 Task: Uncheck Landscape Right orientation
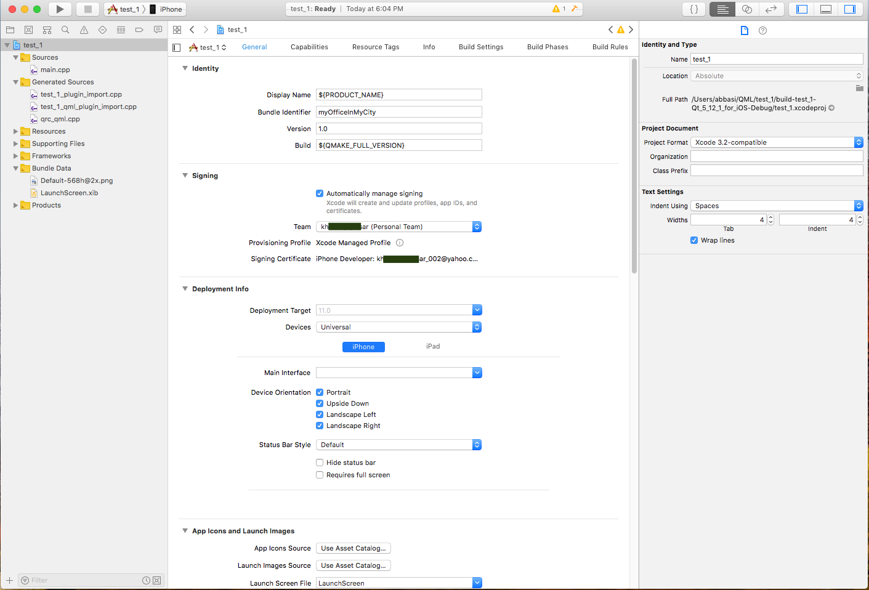click(320, 426)
